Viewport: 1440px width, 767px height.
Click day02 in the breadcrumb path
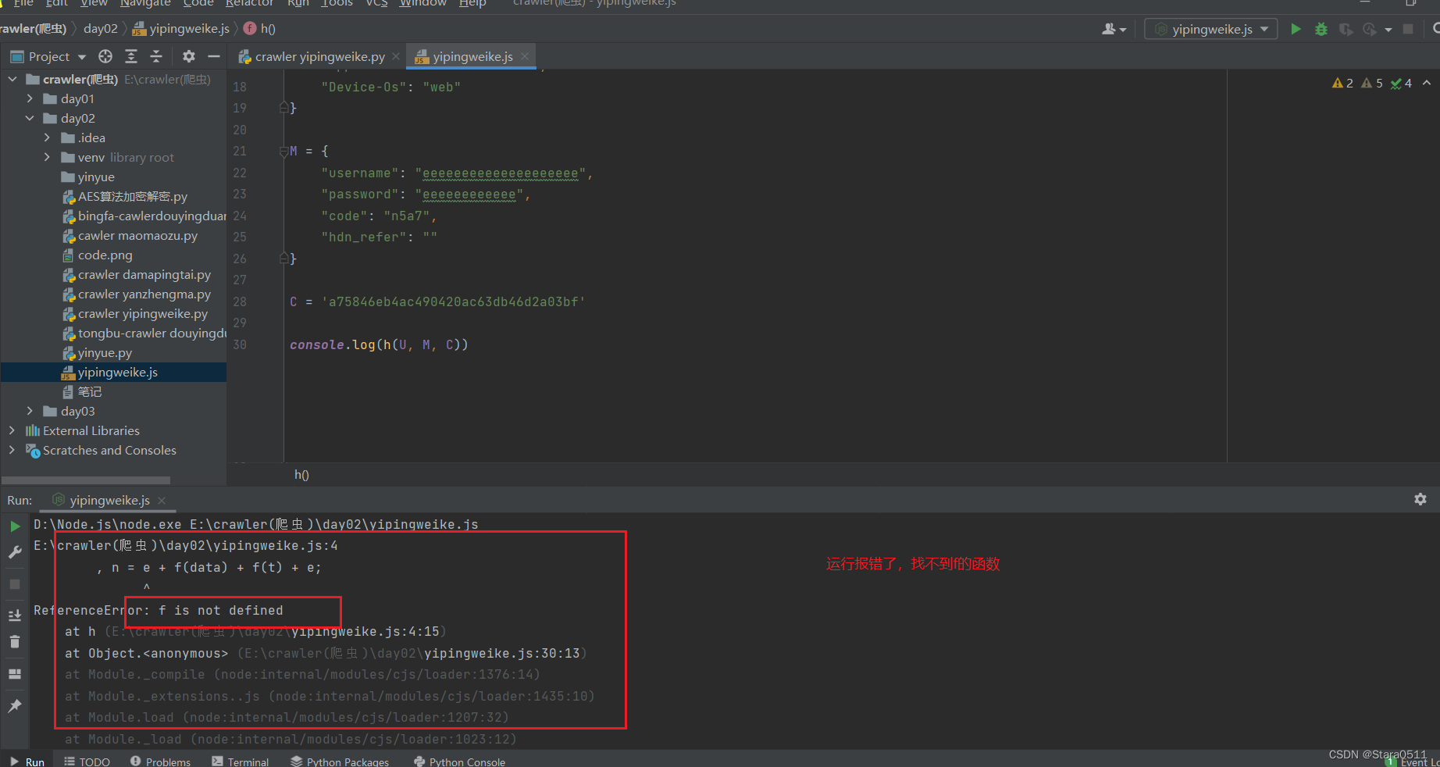(101, 29)
